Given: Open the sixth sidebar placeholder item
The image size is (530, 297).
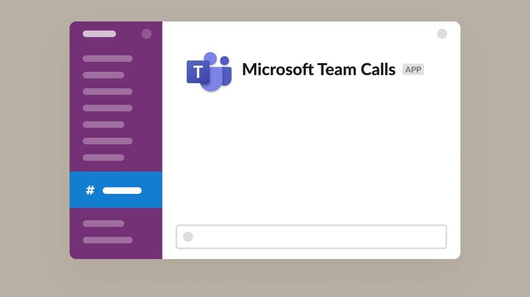Looking at the screenshot, I should pos(107,141).
